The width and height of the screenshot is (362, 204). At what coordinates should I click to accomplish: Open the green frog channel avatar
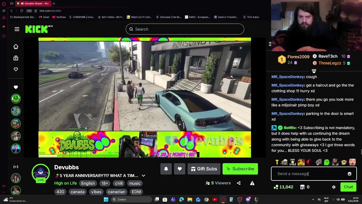tap(16, 99)
